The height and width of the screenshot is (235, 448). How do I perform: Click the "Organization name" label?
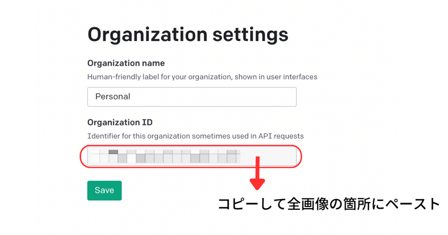pos(126,63)
